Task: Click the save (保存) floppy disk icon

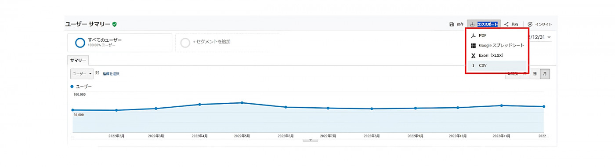Action: pos(452,24)
